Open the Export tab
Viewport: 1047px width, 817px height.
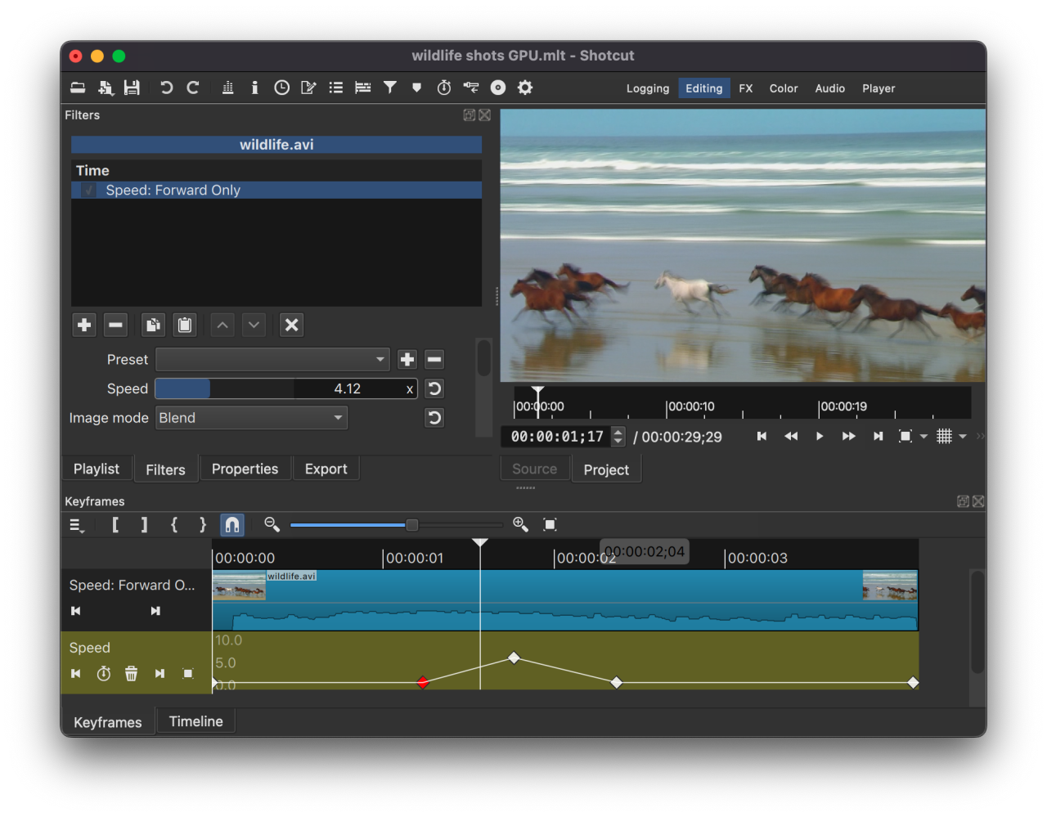point(326,469)
